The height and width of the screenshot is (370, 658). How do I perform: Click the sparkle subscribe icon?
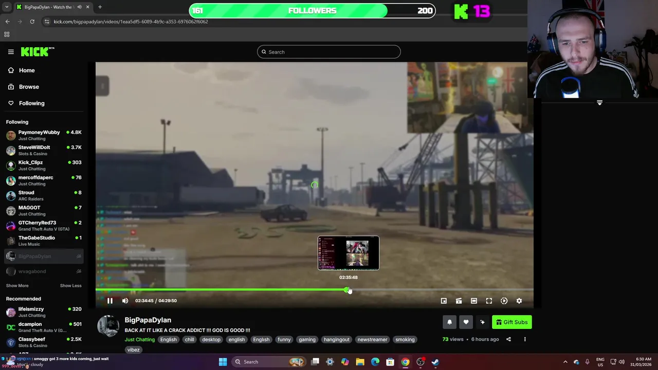pyautogui.click(x=482, y=322)
